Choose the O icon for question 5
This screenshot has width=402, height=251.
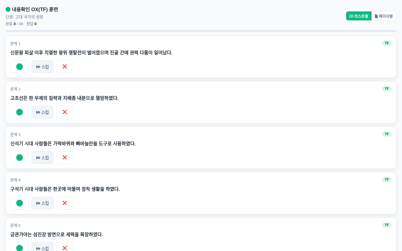[x=20, y=248]
